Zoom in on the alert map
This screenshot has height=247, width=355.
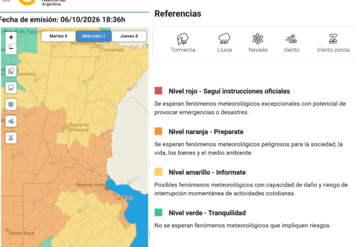coord(11,37)
